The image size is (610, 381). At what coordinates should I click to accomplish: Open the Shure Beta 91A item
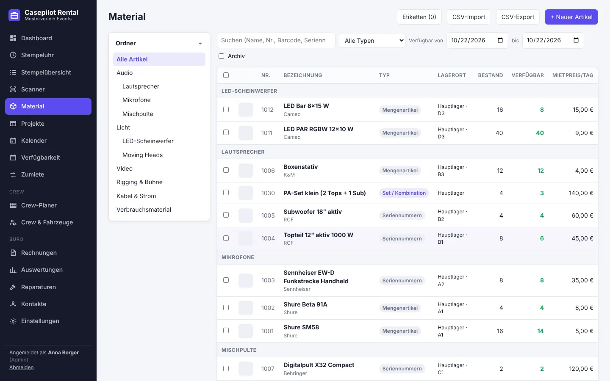pos(305,304)
